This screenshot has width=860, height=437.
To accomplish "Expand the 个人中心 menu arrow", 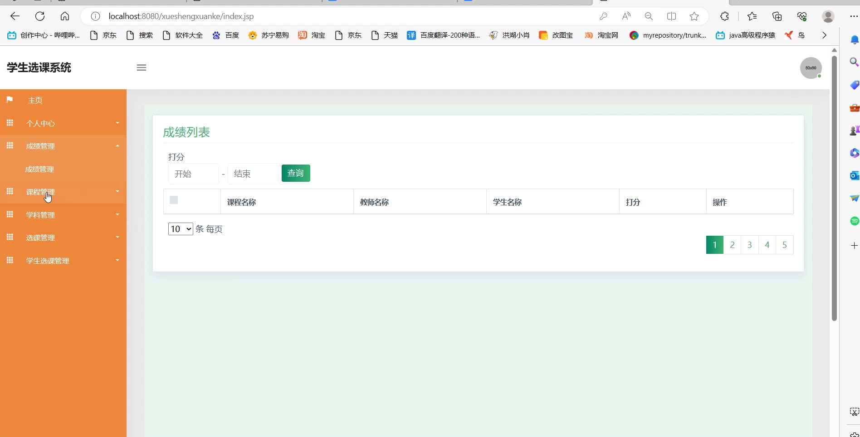I will [x=117, y=123].
